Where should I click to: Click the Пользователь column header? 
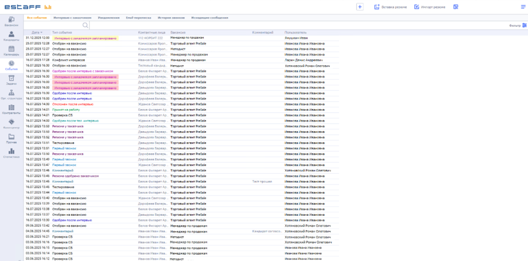295,33
